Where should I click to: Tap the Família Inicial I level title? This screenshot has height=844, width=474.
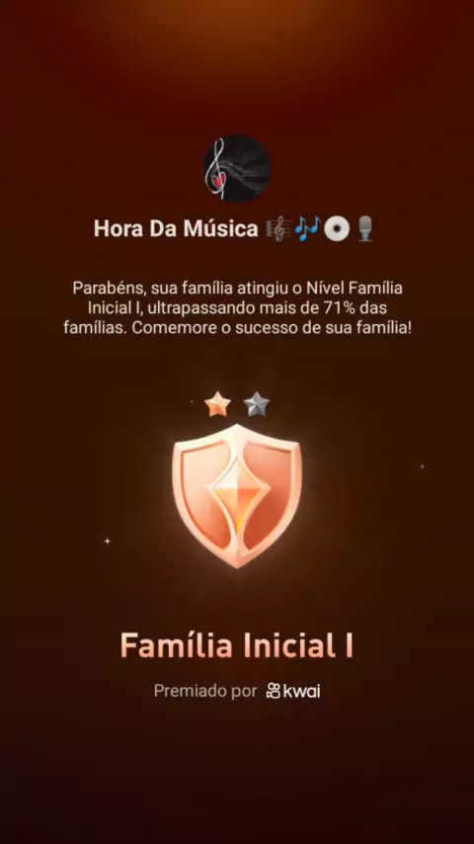click(x=237, y=644)
